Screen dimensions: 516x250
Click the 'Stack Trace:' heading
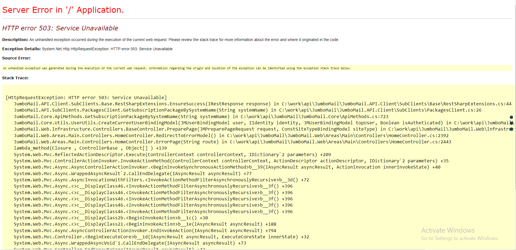click(x=15, y=78)
